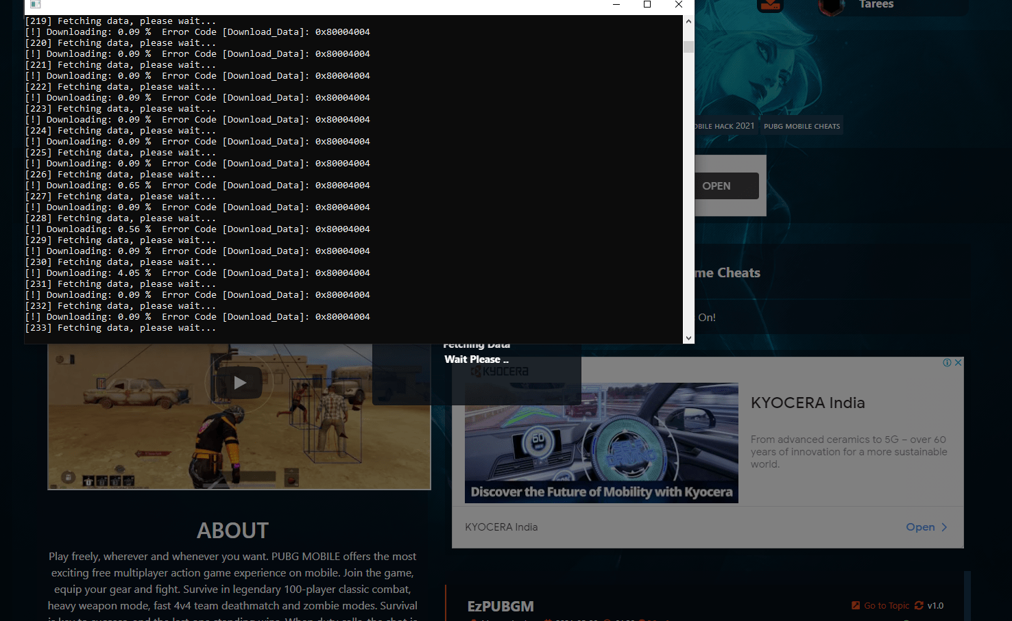Screen dimensions: 1012x621
Task: Click the 'KYOCERA India' ad headline
Action: (x=808, y=403)
